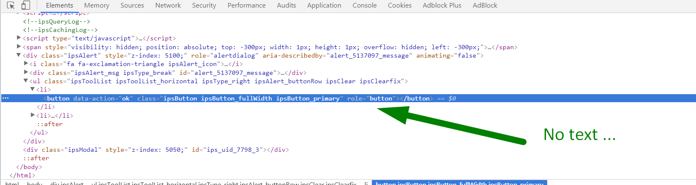This screenshot has height=185, width=696.
Task: Click the div.ipsAlert breadcrumb item
Action: click(x=67, y=183)
